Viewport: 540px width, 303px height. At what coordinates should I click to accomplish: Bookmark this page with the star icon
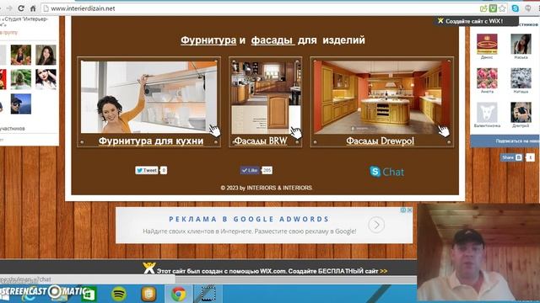coord(503,8)
